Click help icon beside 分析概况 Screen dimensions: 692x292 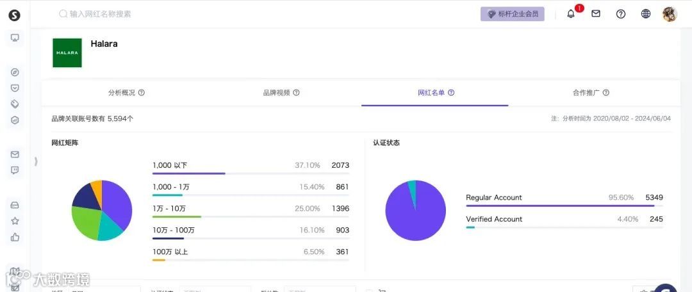142,93
